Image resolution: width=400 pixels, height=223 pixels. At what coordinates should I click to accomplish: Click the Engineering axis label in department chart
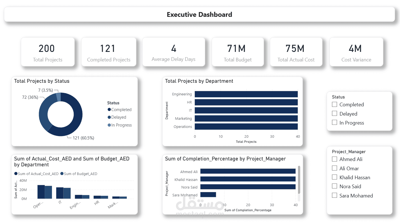point(182,94)
